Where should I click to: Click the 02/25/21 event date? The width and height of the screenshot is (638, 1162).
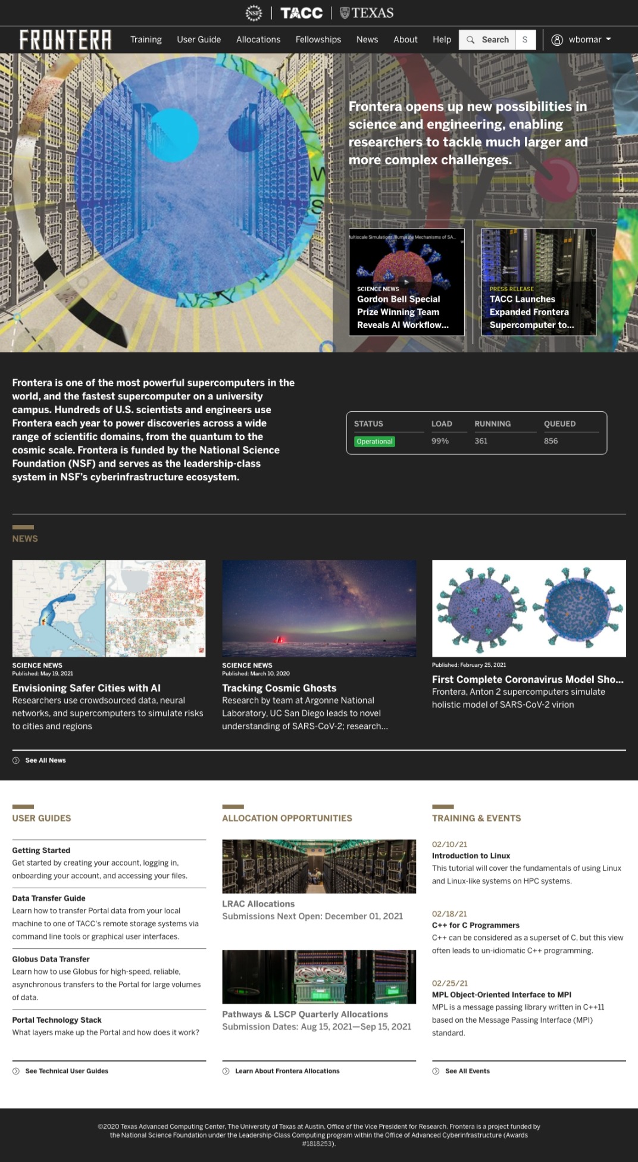[x=450, y=983]
